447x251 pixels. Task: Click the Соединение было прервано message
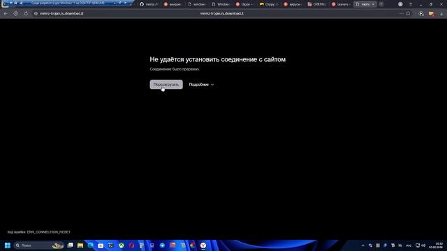coord(175,69)
